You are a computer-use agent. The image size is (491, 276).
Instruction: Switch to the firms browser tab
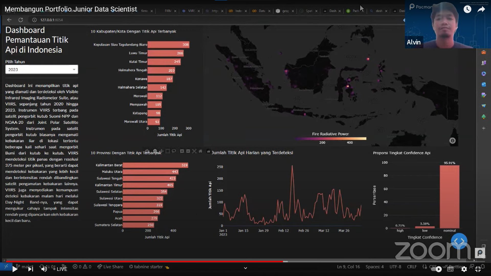pos(144,11)
